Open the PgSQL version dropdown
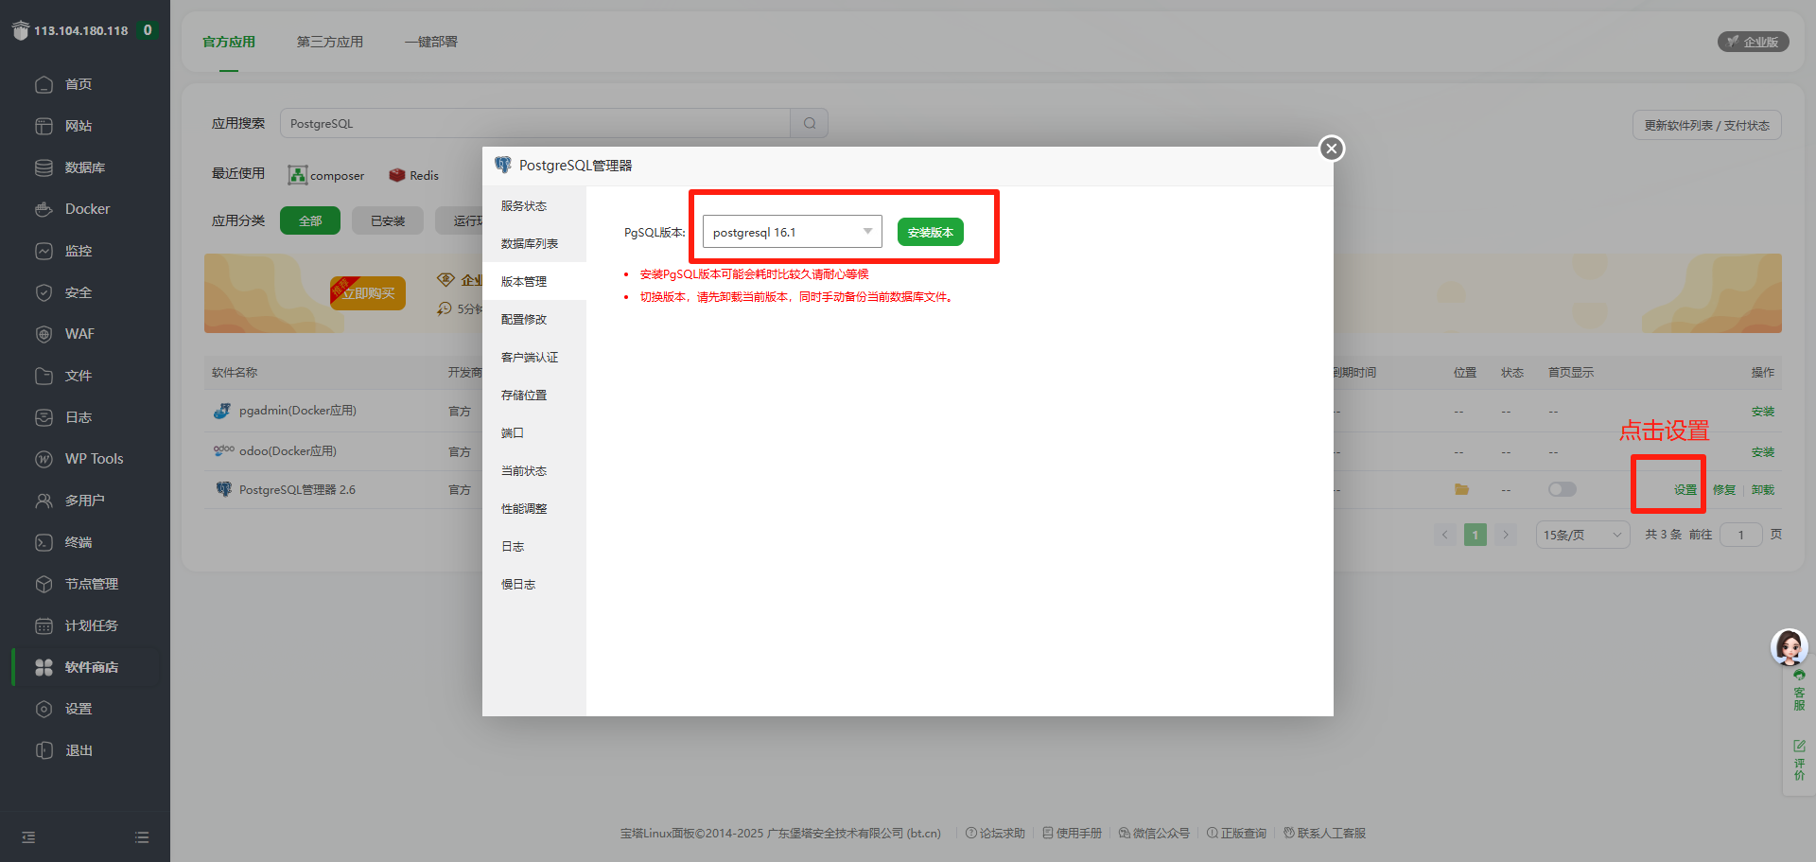 [792, 232]
